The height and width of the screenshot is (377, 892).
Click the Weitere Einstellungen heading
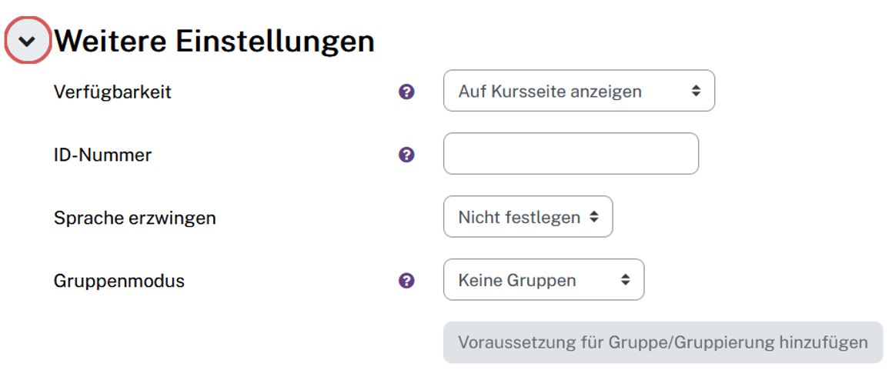[x=215, y=42]
